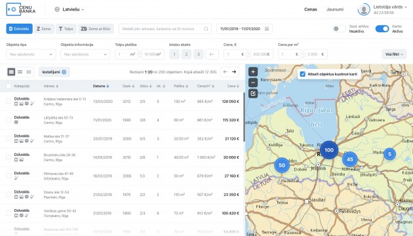This screenshot has width=413, height=236.
Task: Click the Cenu Banka logo
Action: tap(21, 9)
